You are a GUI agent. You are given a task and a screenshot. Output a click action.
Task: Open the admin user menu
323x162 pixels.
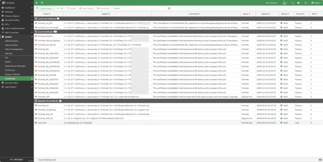click(x=316, y=3)
